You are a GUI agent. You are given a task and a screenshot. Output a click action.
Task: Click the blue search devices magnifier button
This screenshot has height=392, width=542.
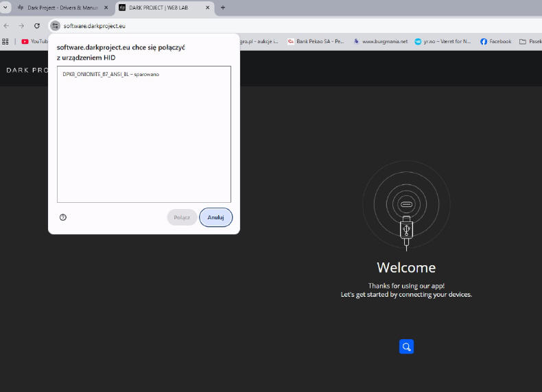[406, 347]
